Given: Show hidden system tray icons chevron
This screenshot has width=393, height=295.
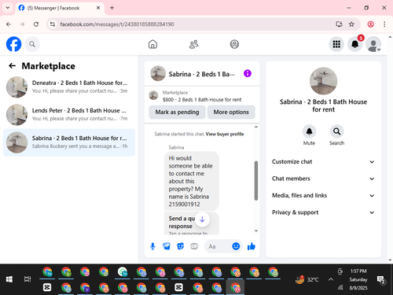Looking at the screenshot, I should 331,279.
